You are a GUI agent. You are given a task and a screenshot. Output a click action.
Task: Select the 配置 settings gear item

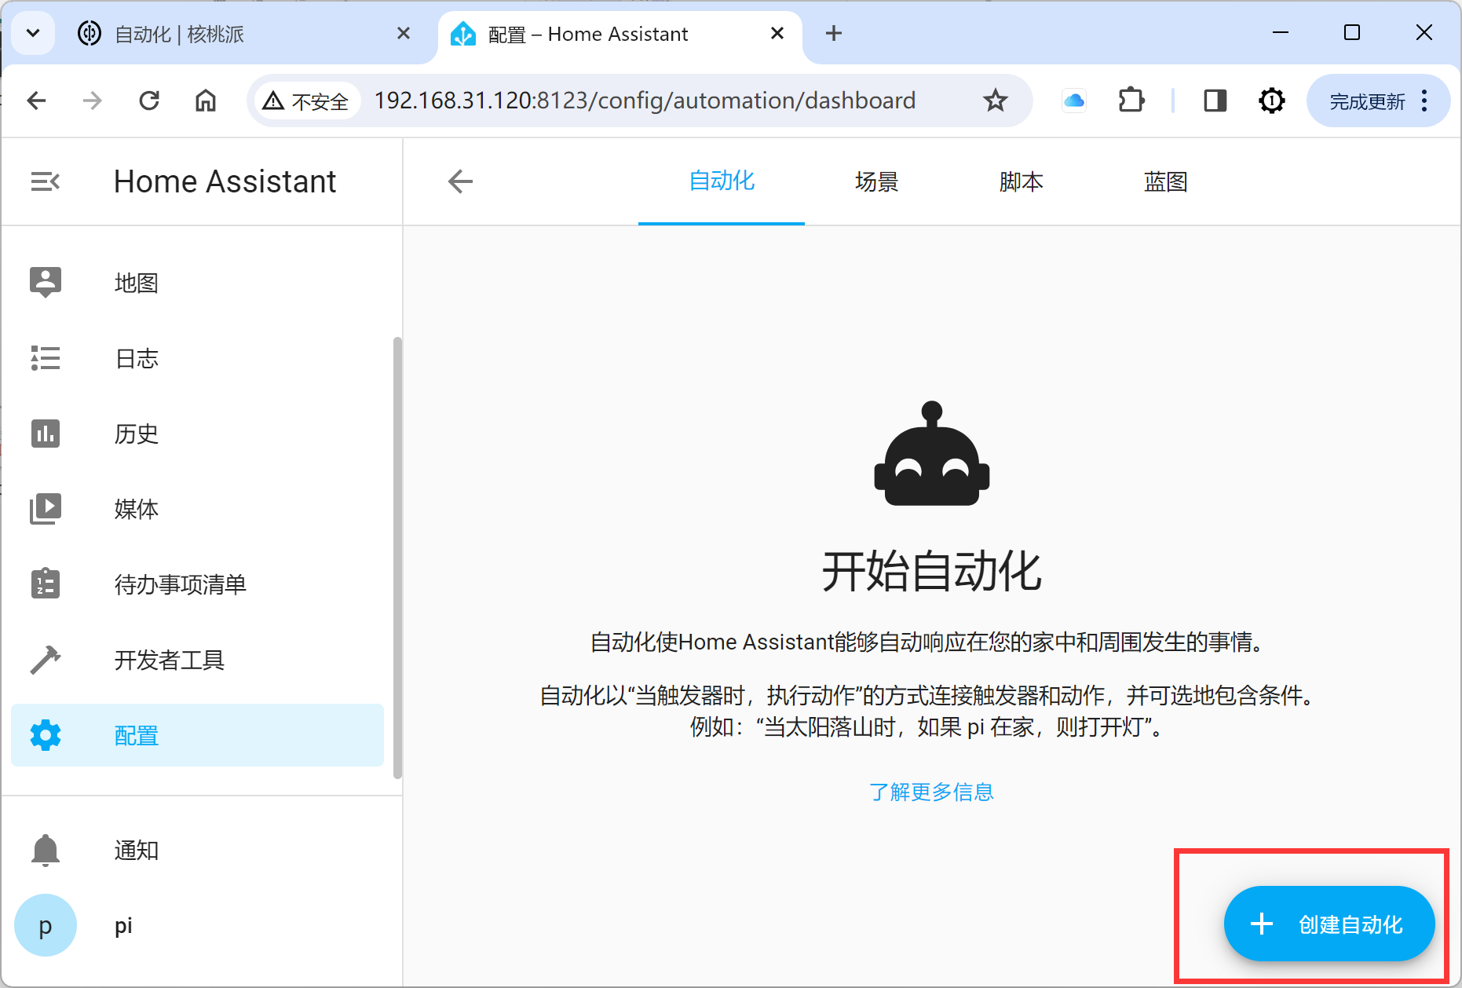[197, 735]
